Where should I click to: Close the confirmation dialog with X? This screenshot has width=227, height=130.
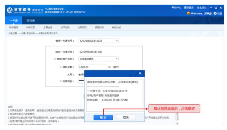[140, 73]
